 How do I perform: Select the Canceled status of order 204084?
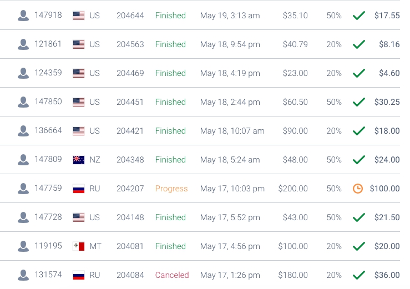pos(172,275)
